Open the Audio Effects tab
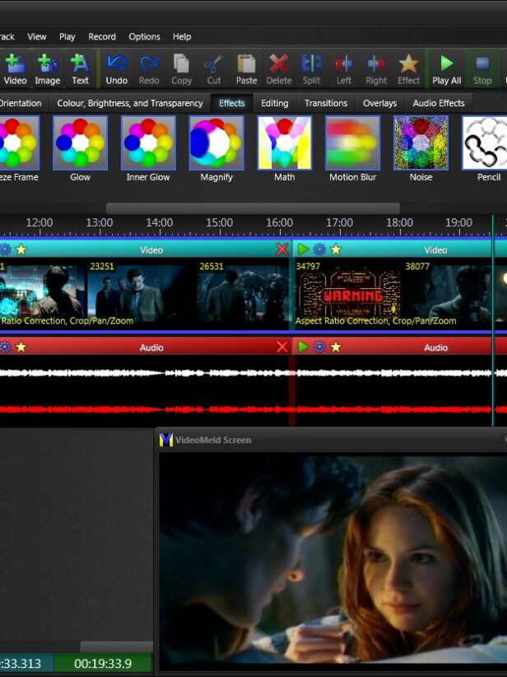 click(439, 103)
